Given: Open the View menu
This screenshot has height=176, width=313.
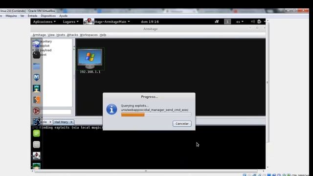Looking at the screenshot, I should click(x=51, y=35).
